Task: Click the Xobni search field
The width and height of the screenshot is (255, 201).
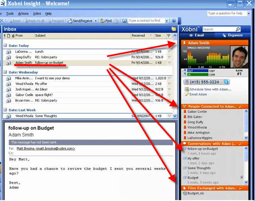Action: tap(219, 29)
